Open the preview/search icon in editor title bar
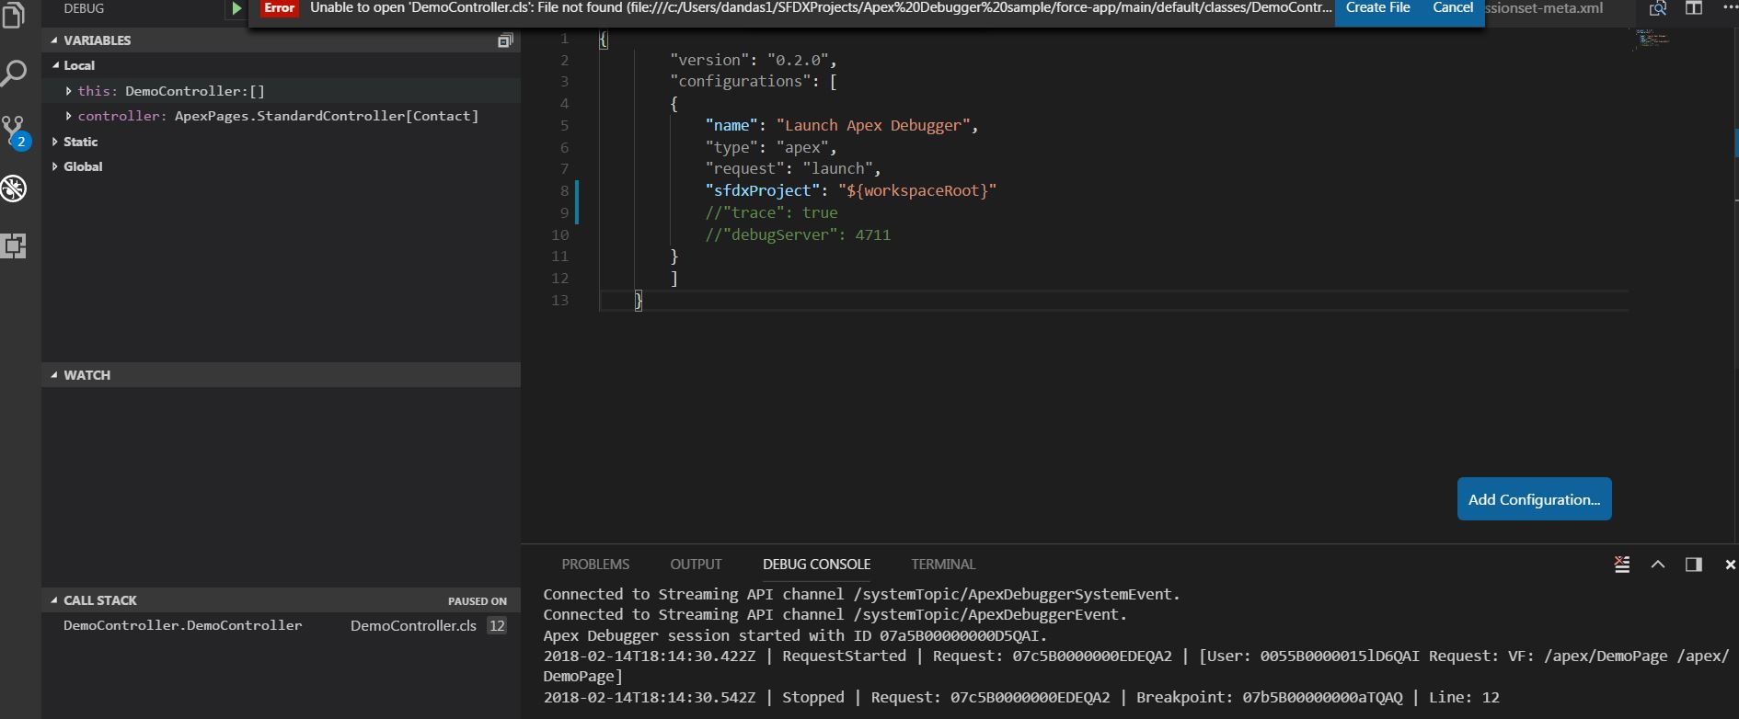 point(1658,8)
